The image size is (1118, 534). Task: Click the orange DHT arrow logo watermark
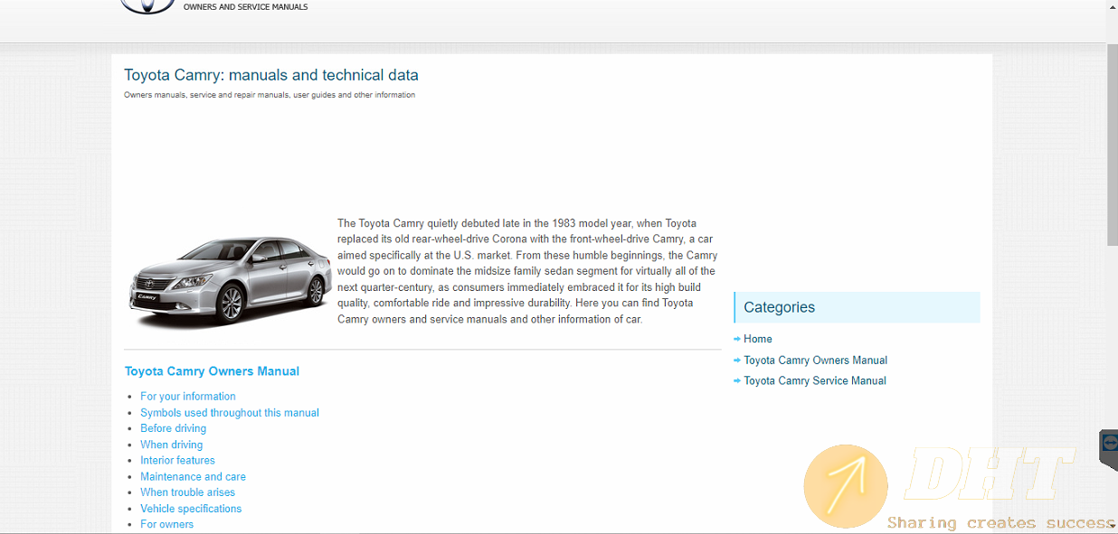point(846,486)
